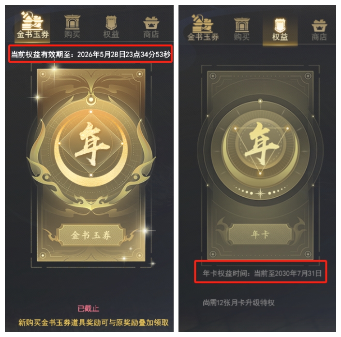Click 年卡权益时间 date text

pyautogui.click(x=262, y=273)
